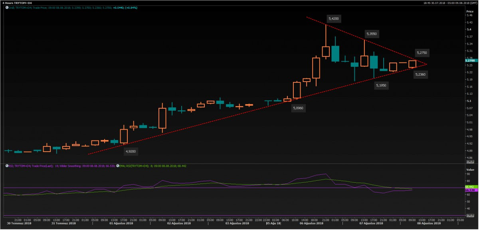Viewport: 479px width, 230px height.
Task: Click the 4 Hours TRYTOM=D4 chart title
Action: tap(17, 2)
